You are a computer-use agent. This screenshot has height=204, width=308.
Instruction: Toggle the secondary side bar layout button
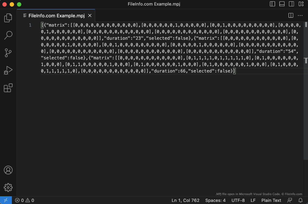click(291, 4)
